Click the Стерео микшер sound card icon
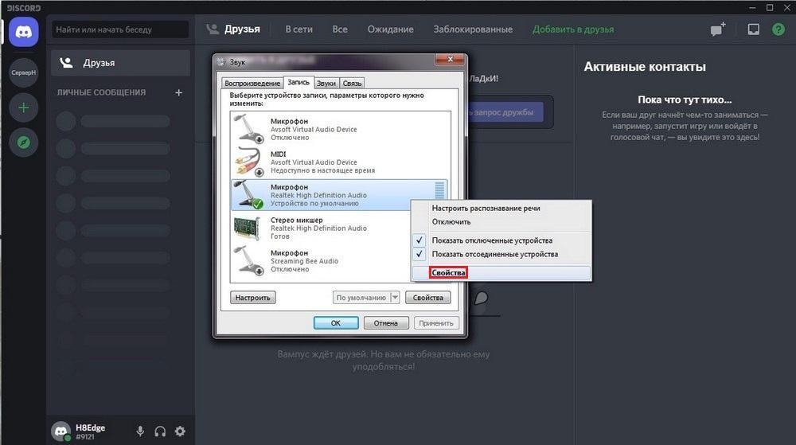 tap(248, 228)
